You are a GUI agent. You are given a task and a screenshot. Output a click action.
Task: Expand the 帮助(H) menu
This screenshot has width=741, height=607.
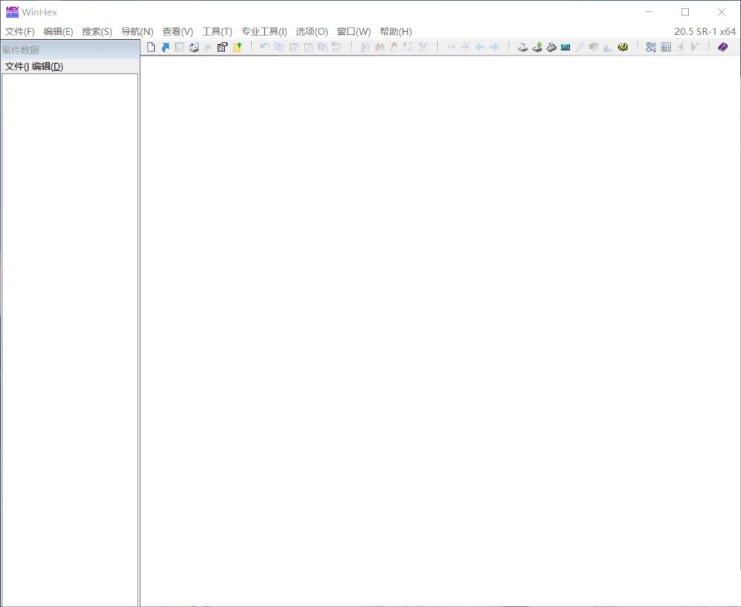(x=395, y=32)
